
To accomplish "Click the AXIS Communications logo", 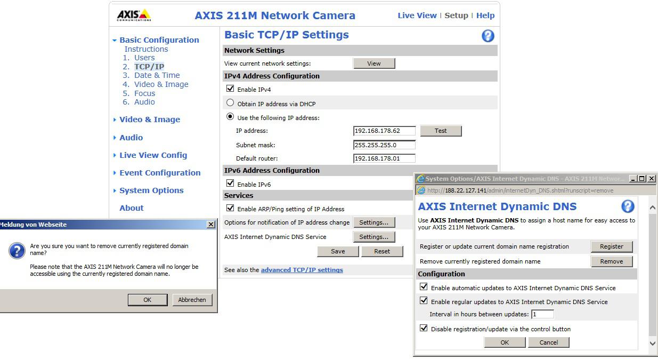I will click(134, 15).
